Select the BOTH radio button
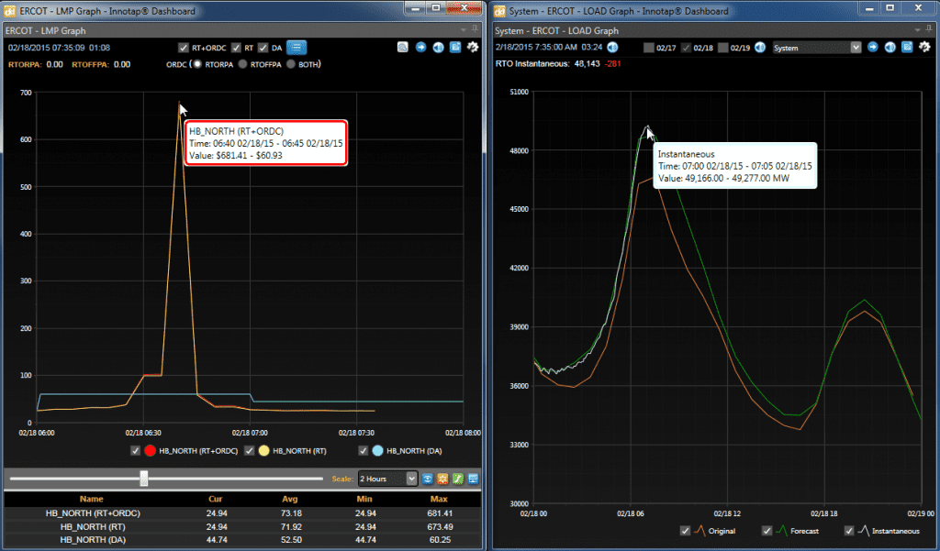 [291, 64]
